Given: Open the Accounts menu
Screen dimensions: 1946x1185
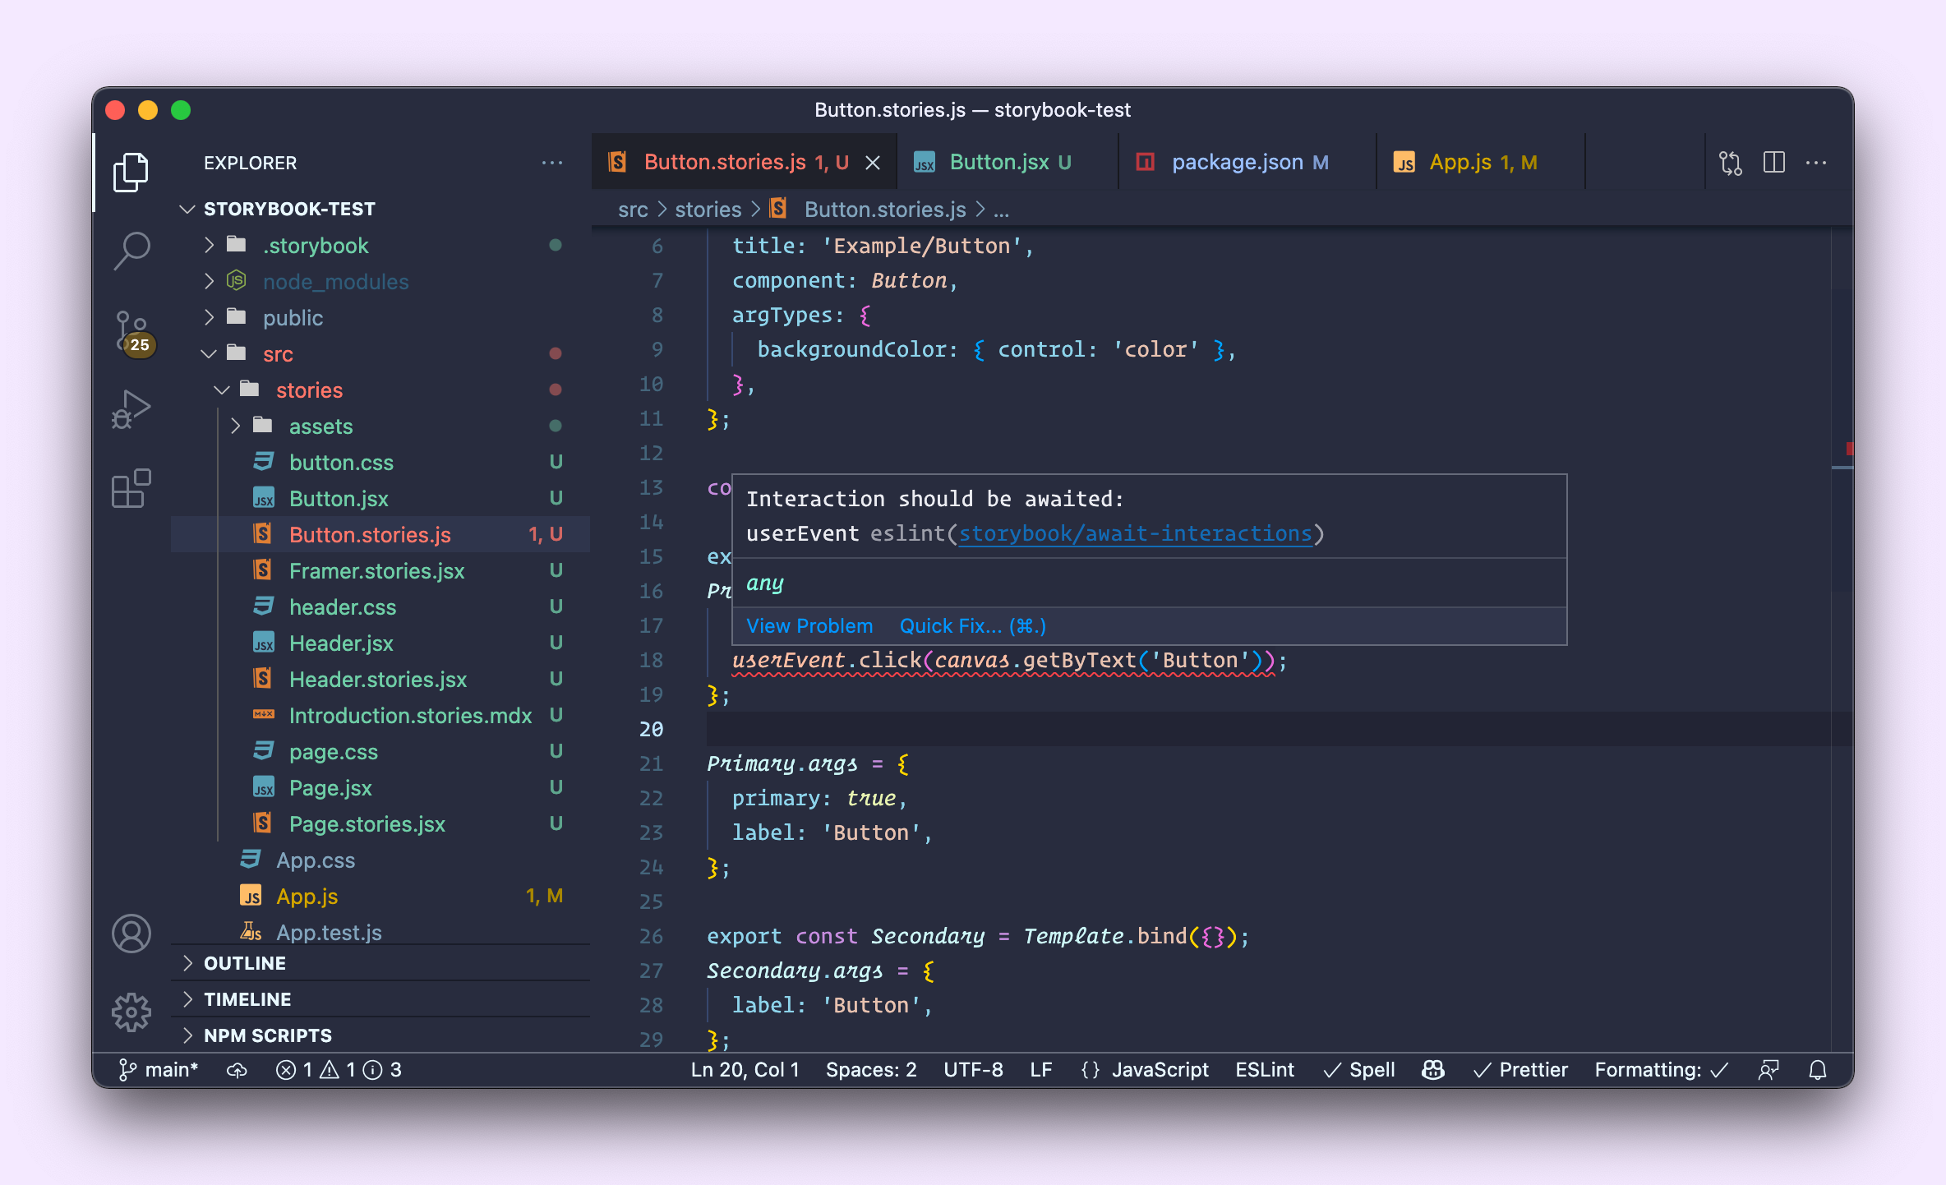Looking at the screenshot, I should [131, 934].
